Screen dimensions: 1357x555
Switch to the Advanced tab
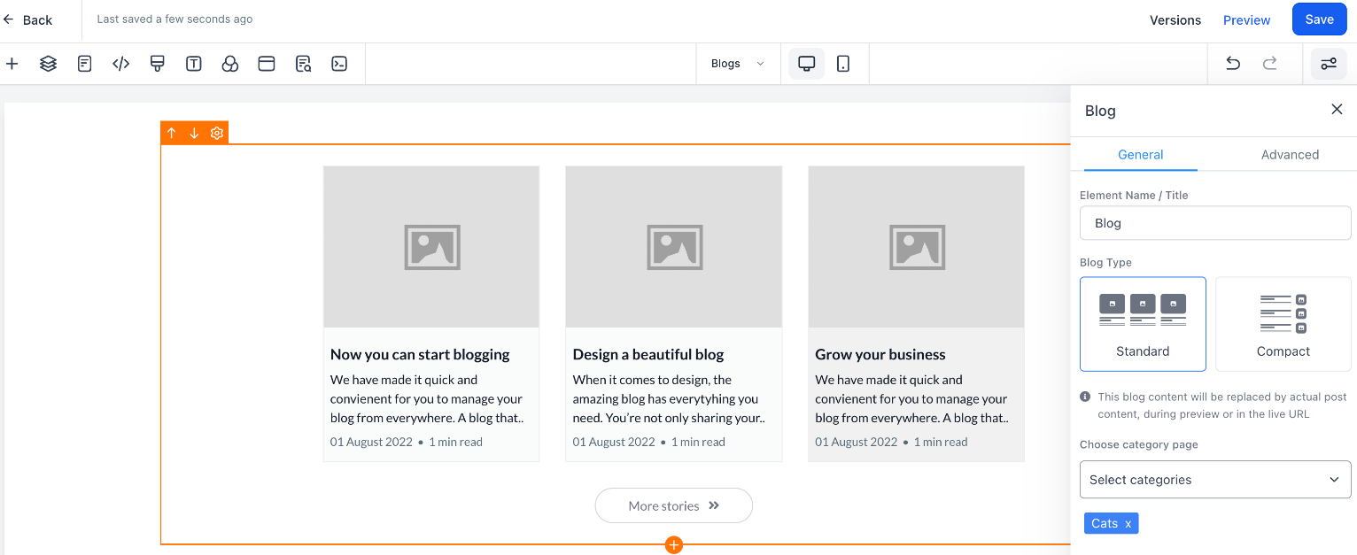(1290, 154)
